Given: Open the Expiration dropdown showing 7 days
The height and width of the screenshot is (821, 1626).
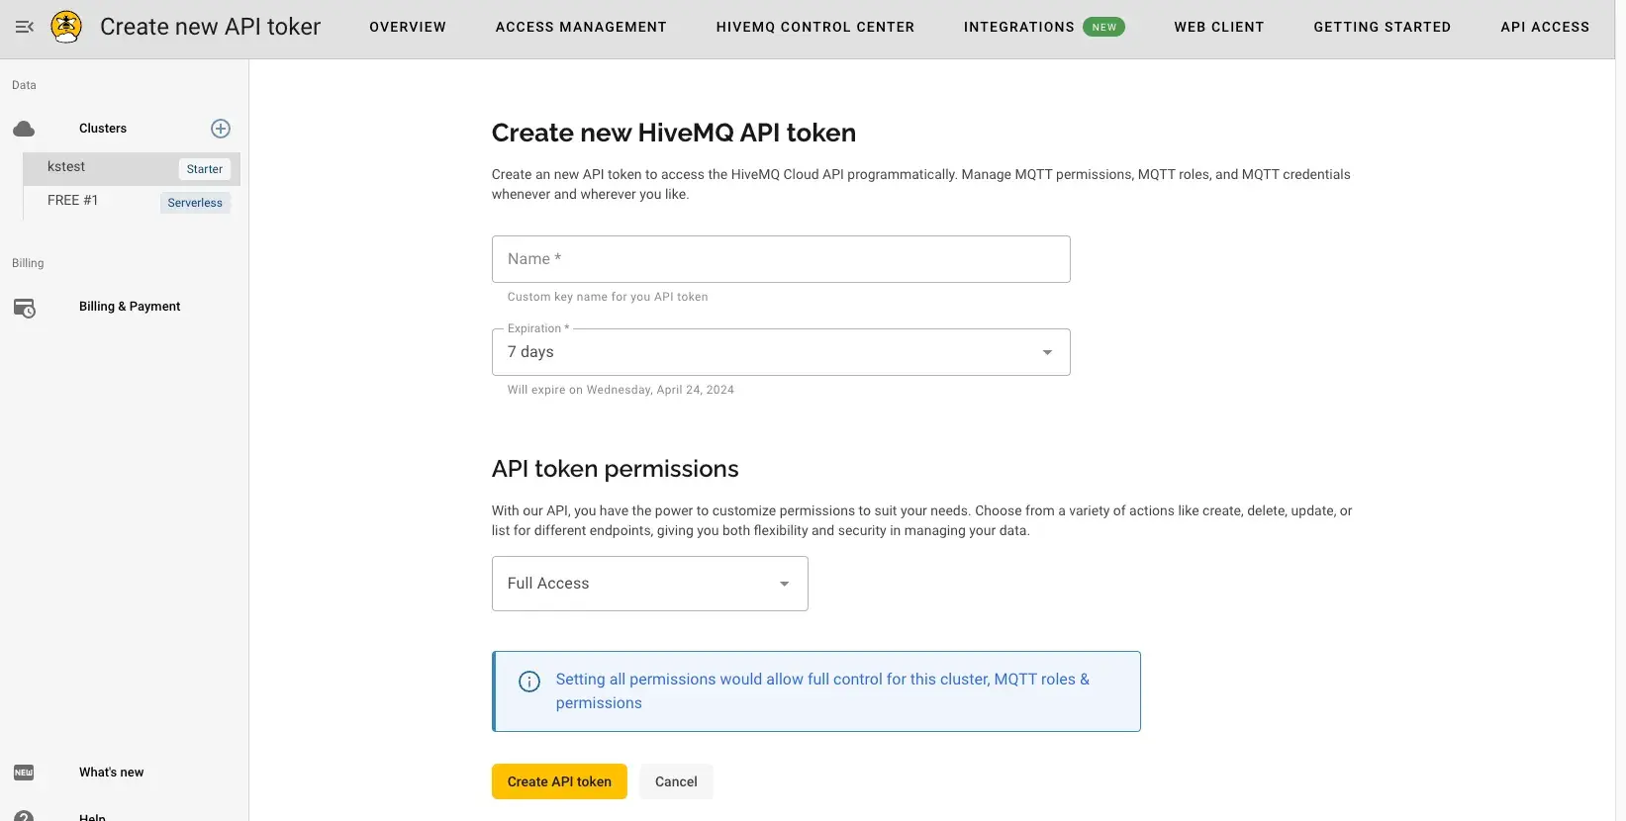Looking at the screenshot, I should [x=781, y=352].
